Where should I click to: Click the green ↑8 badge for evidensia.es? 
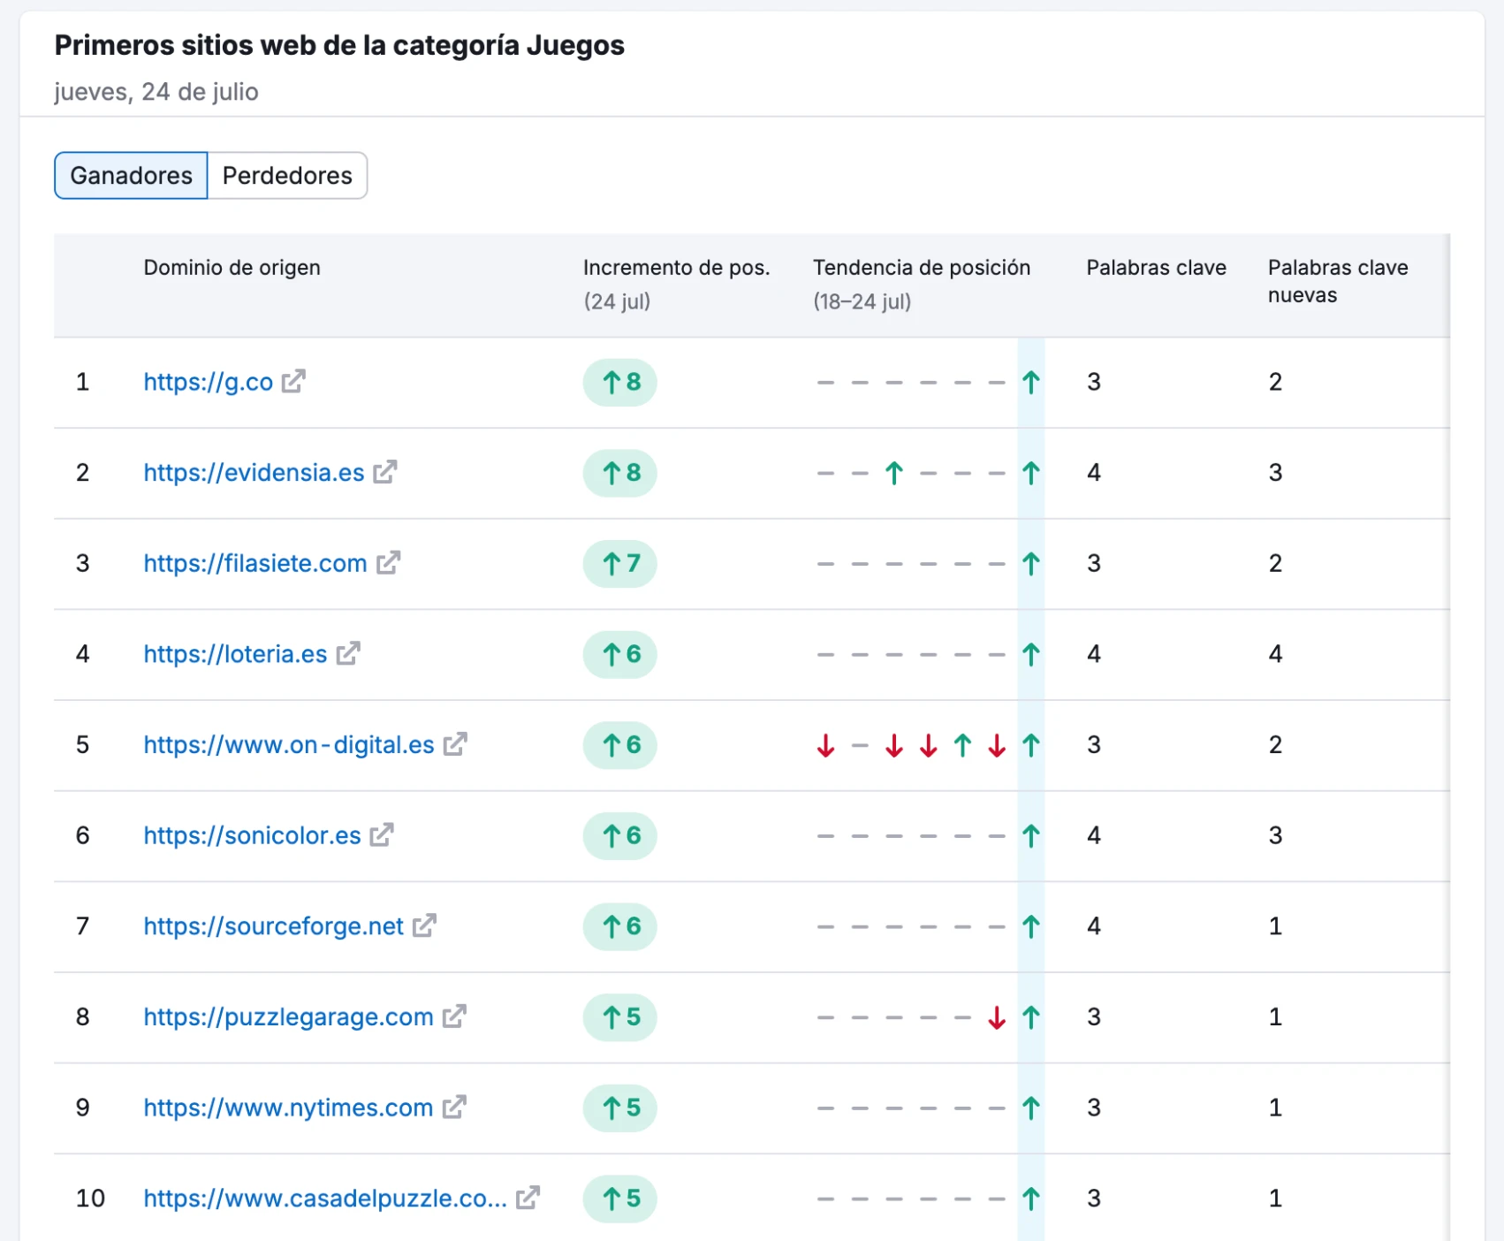[x=619, y=473]
